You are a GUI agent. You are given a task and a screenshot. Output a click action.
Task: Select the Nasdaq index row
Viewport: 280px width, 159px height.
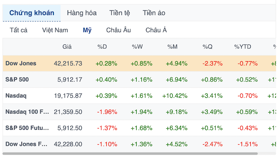(x=139, y=96)
